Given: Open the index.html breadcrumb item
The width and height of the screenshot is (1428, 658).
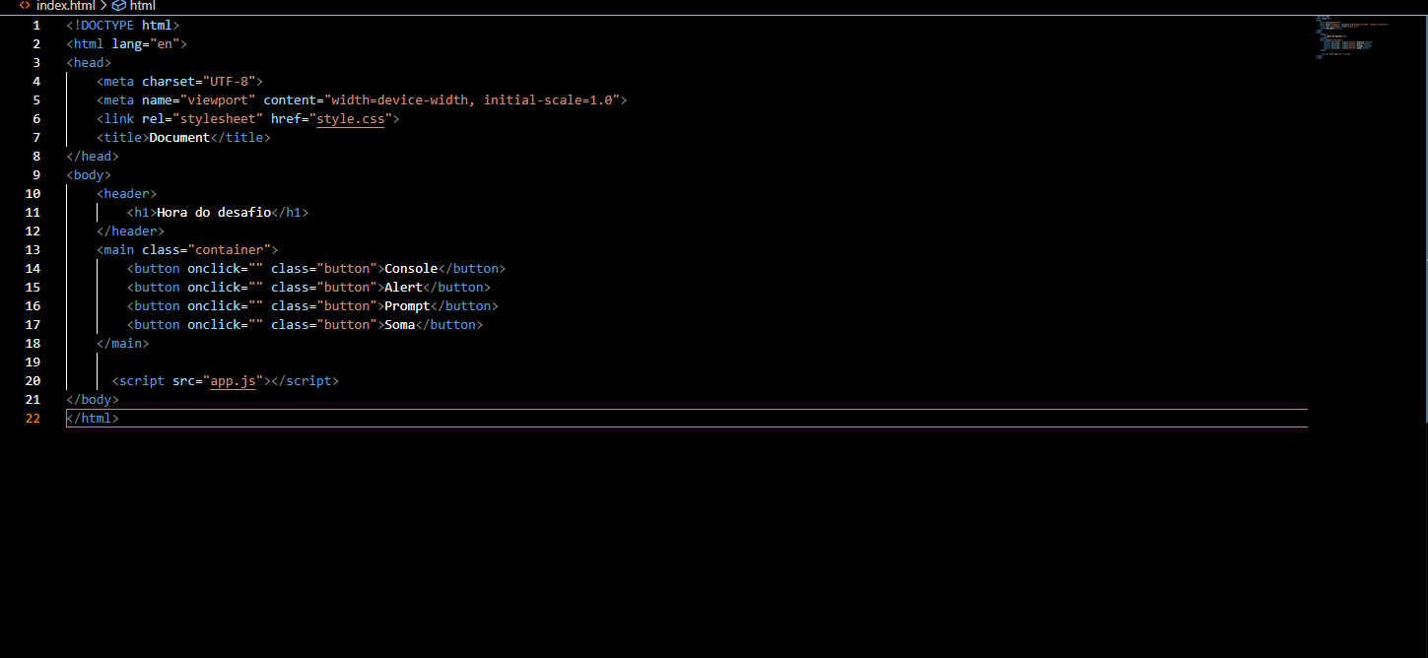Looking at the screenshot, I should coord(65,6).
